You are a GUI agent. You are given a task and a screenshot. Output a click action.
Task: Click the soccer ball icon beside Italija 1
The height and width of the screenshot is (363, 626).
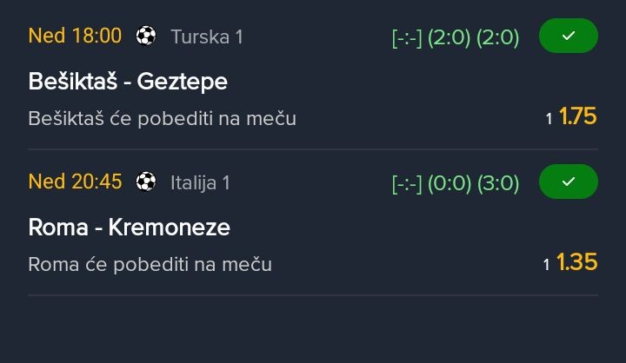click(146, 181)
